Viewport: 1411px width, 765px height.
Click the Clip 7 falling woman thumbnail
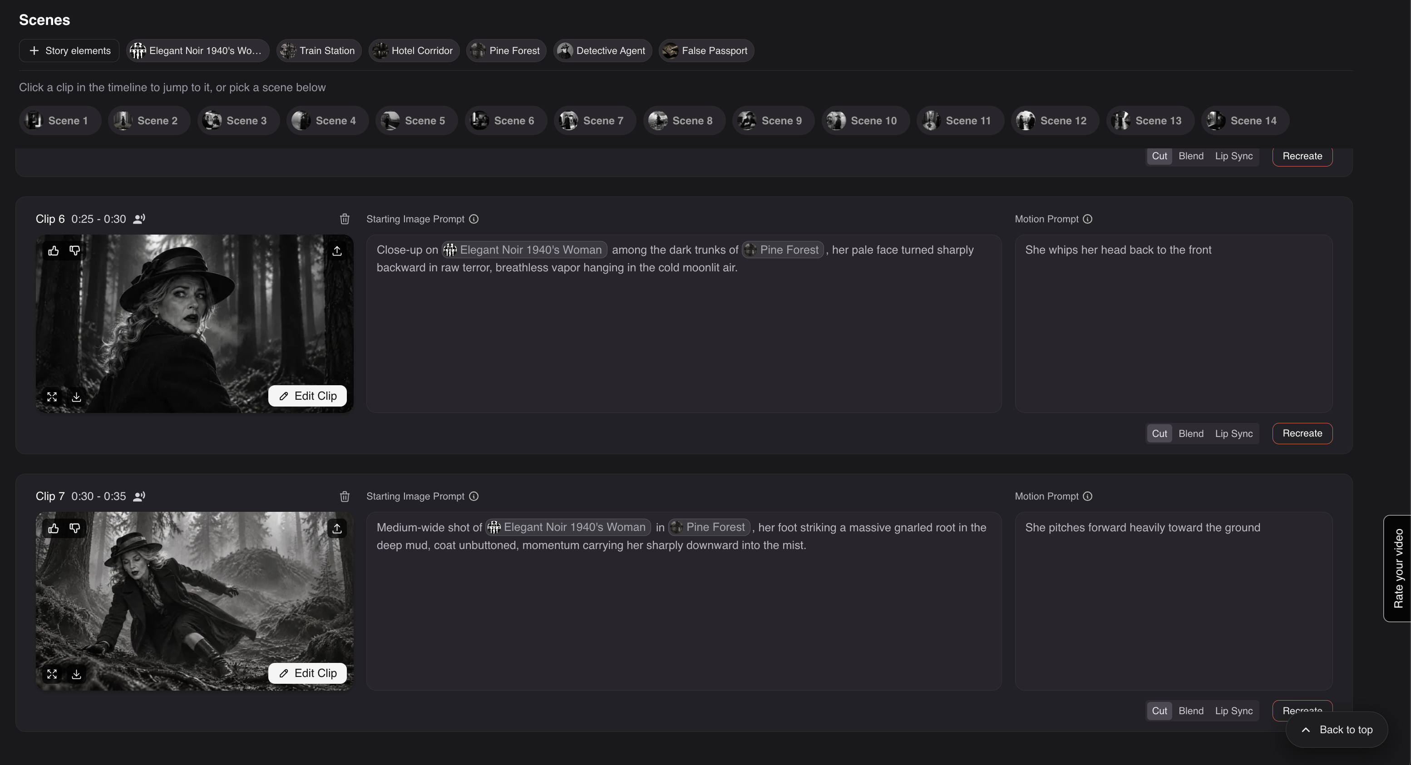[x=194, y=601]
